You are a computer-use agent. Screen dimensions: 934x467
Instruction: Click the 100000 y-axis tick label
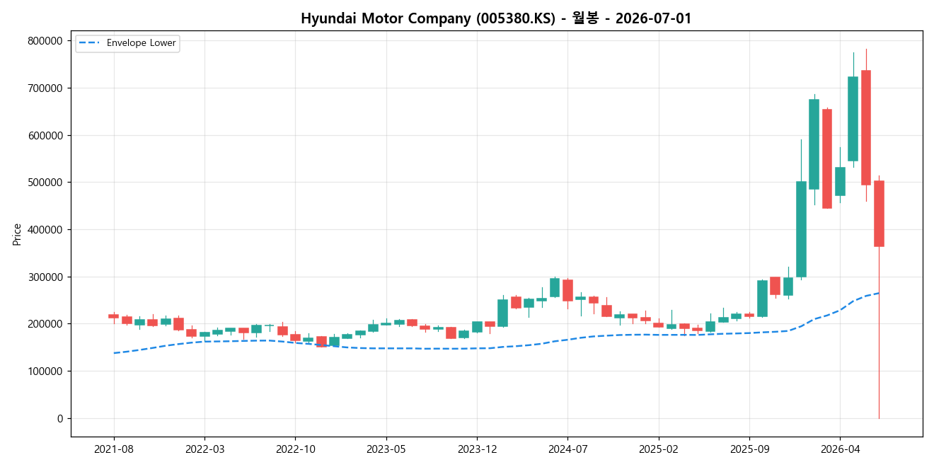(45, 371)
